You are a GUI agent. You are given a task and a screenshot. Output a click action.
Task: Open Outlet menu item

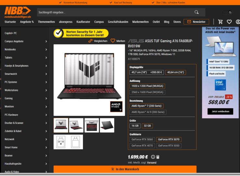(156, 22)
